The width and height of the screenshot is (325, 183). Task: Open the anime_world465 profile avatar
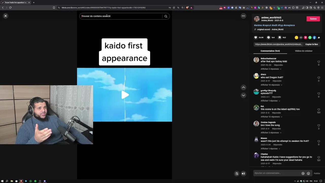257,19
